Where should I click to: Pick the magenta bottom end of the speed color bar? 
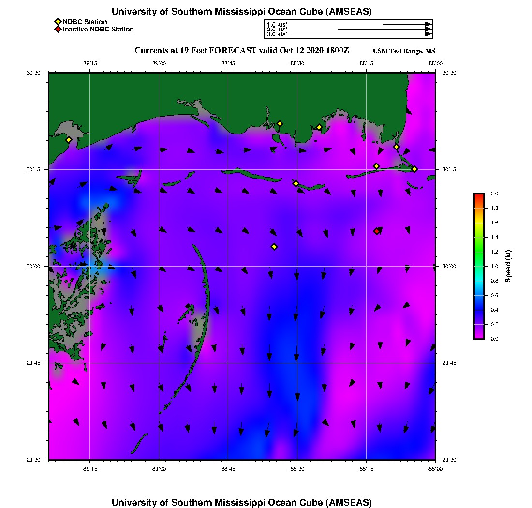[x=478, y=336]
